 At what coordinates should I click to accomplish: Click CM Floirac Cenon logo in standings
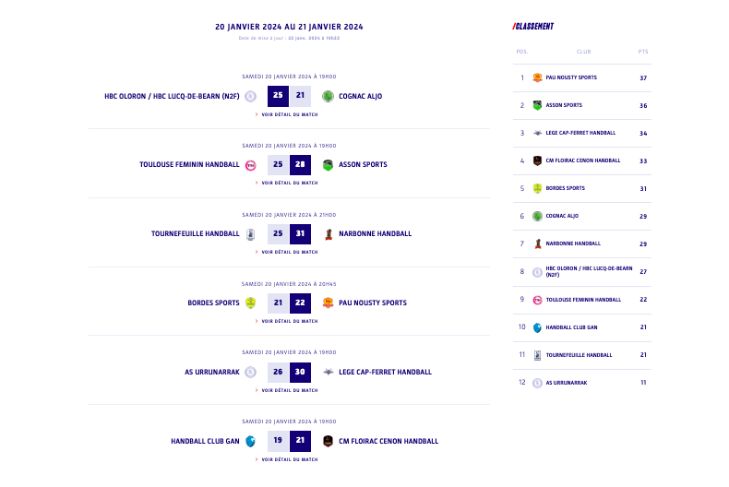[537, 160]
